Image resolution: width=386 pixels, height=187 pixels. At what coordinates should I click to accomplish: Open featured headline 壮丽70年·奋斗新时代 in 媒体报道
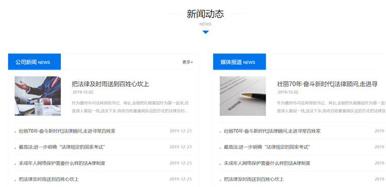point(327,84)
